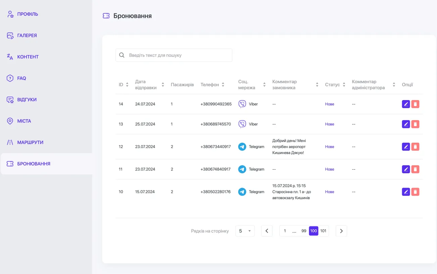The height and width of the screenshot is (274, 437).
Task: Click the search magnifier icon
Action: coord(122,55)
